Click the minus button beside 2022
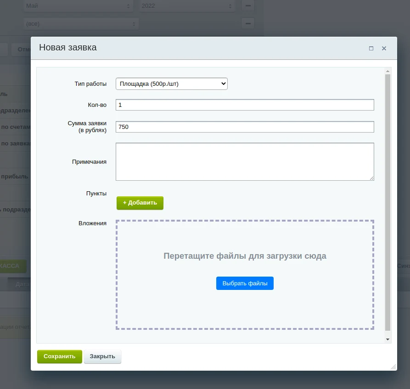 coord(248,6)
